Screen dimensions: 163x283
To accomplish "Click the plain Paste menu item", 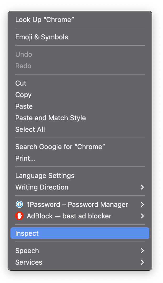I will [x=24, y=106].
